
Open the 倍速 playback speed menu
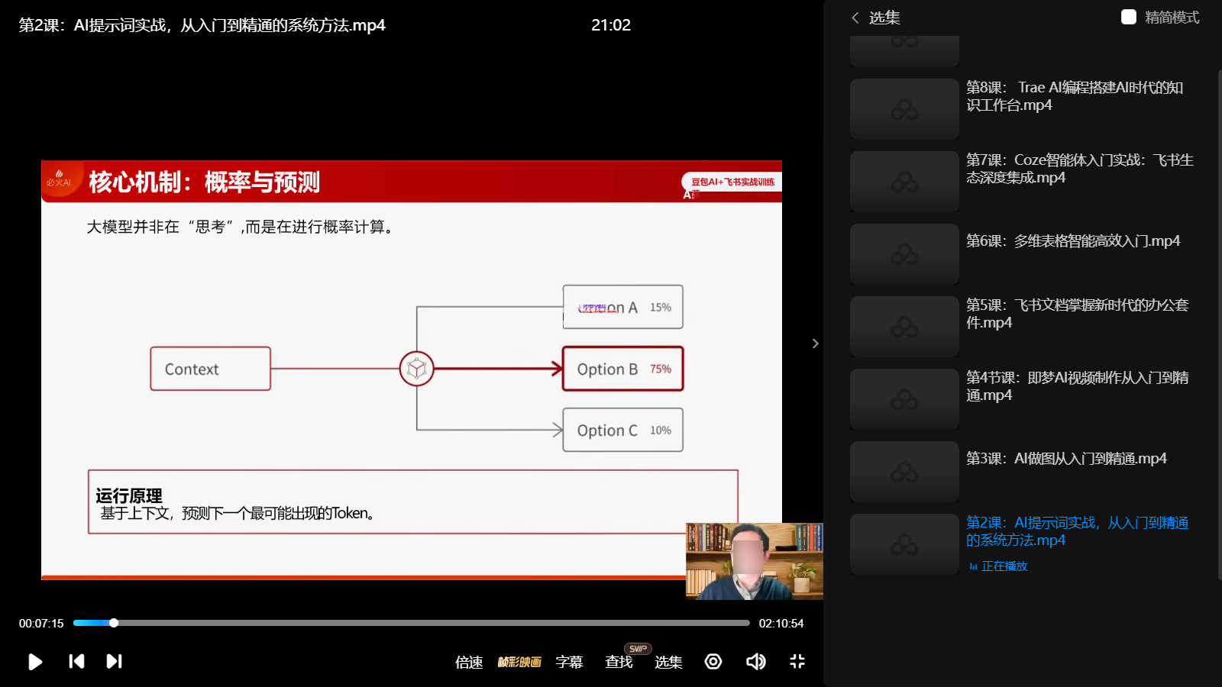tap(469, 662)
